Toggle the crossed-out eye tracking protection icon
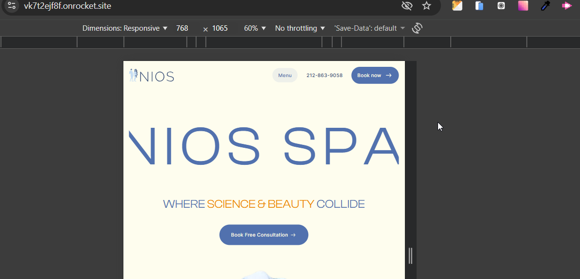The height and width of the screenshot is (279, 580). pyautogui.click(x=406, y=6)
